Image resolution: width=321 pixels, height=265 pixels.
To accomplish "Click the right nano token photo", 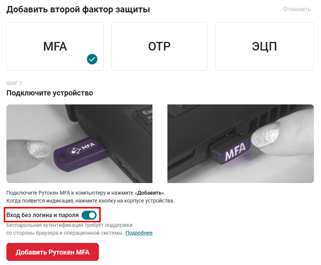I will click(240, 144).
